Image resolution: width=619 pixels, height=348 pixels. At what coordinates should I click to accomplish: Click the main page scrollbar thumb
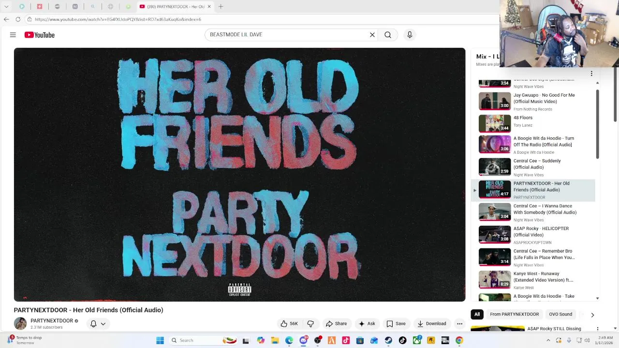coord(615,95)
